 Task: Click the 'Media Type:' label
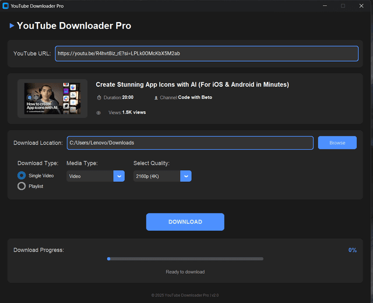[82, 163]
